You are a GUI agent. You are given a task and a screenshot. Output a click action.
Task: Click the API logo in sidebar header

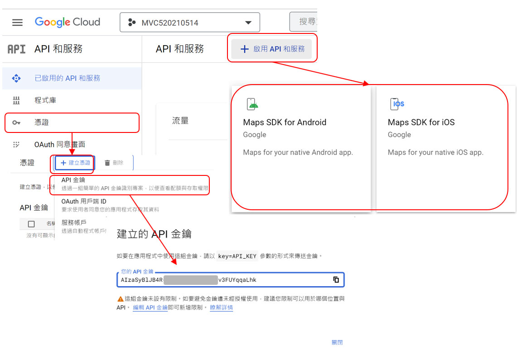click(16, 49)
